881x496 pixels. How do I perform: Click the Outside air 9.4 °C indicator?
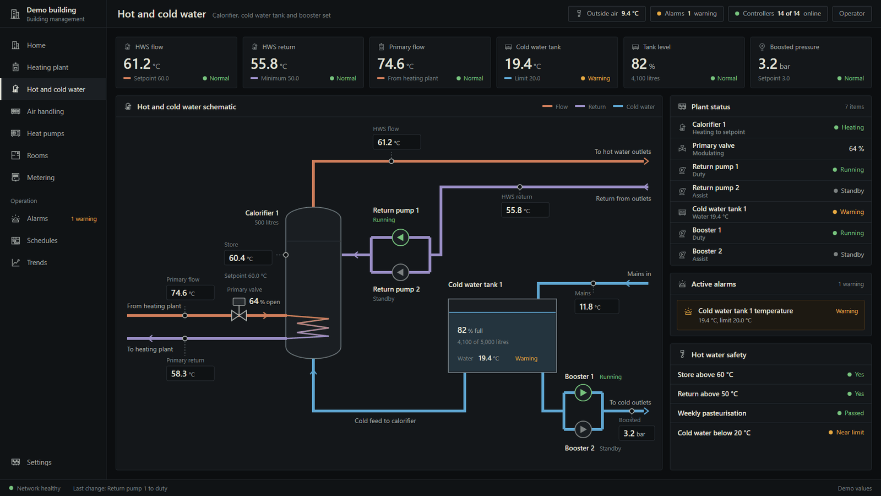click(607, 14)
